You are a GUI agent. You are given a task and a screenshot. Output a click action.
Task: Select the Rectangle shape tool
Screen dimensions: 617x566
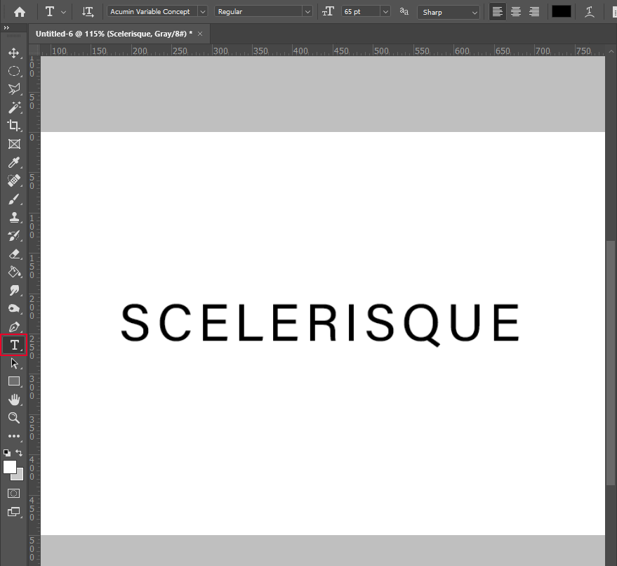tap(14, 381)
